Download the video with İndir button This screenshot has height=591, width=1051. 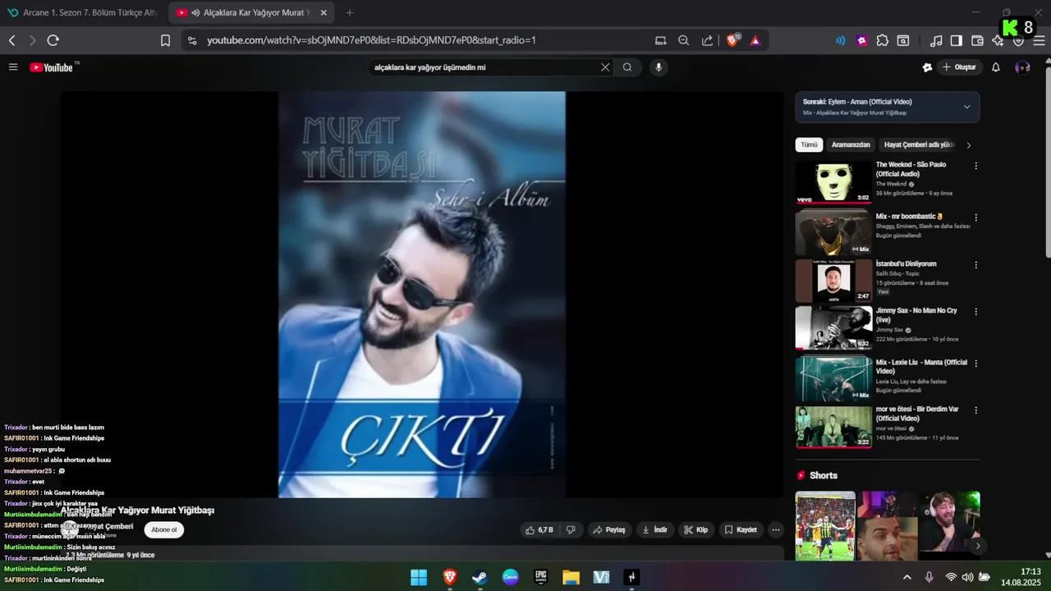coord(655,529)
